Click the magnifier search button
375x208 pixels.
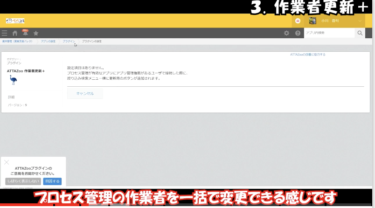point(360,33)
